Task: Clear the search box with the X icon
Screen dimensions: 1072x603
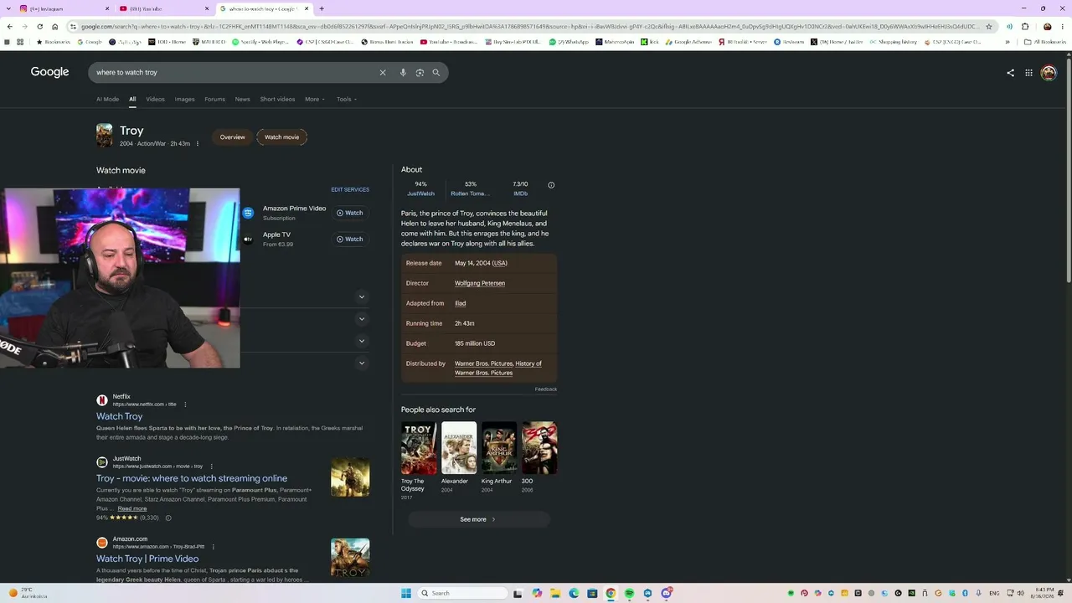Action: pyautogui.click(x=383, y=73)
